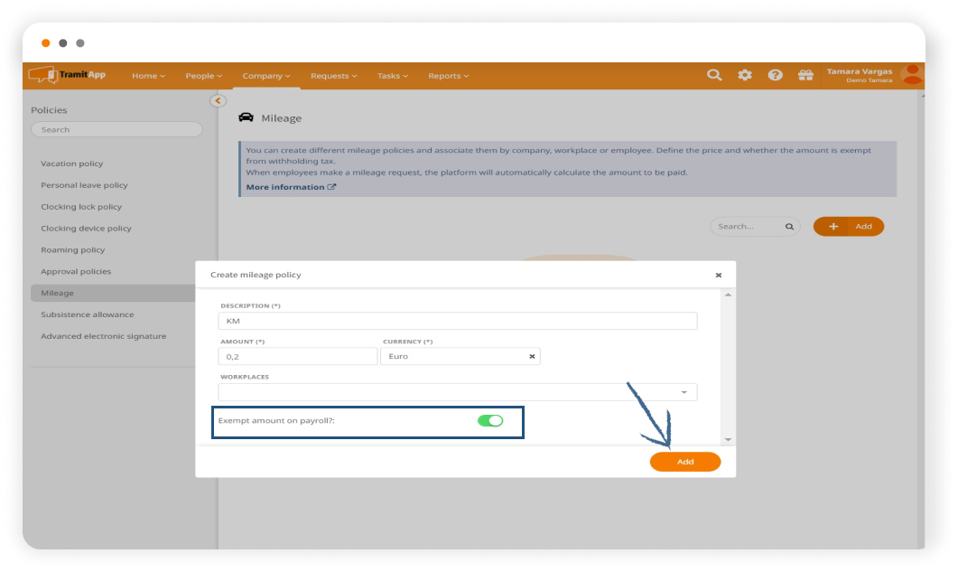This screenshot has height=572, width=958.
Task: Select Vacation policy in sidebar
Action: coord(72,164)
